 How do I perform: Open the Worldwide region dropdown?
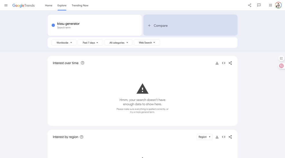[x=64, y=42]
